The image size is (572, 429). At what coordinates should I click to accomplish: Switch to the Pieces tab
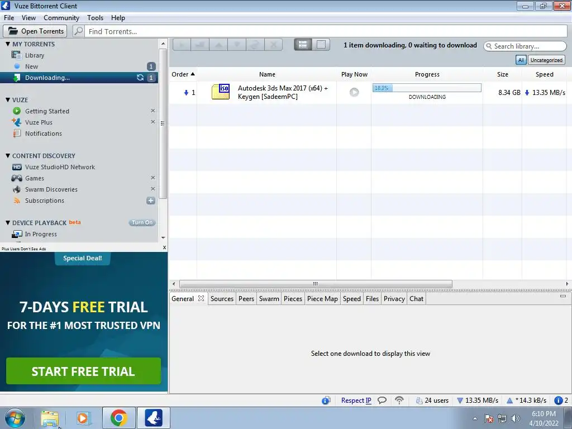click(x=293, y=299)
